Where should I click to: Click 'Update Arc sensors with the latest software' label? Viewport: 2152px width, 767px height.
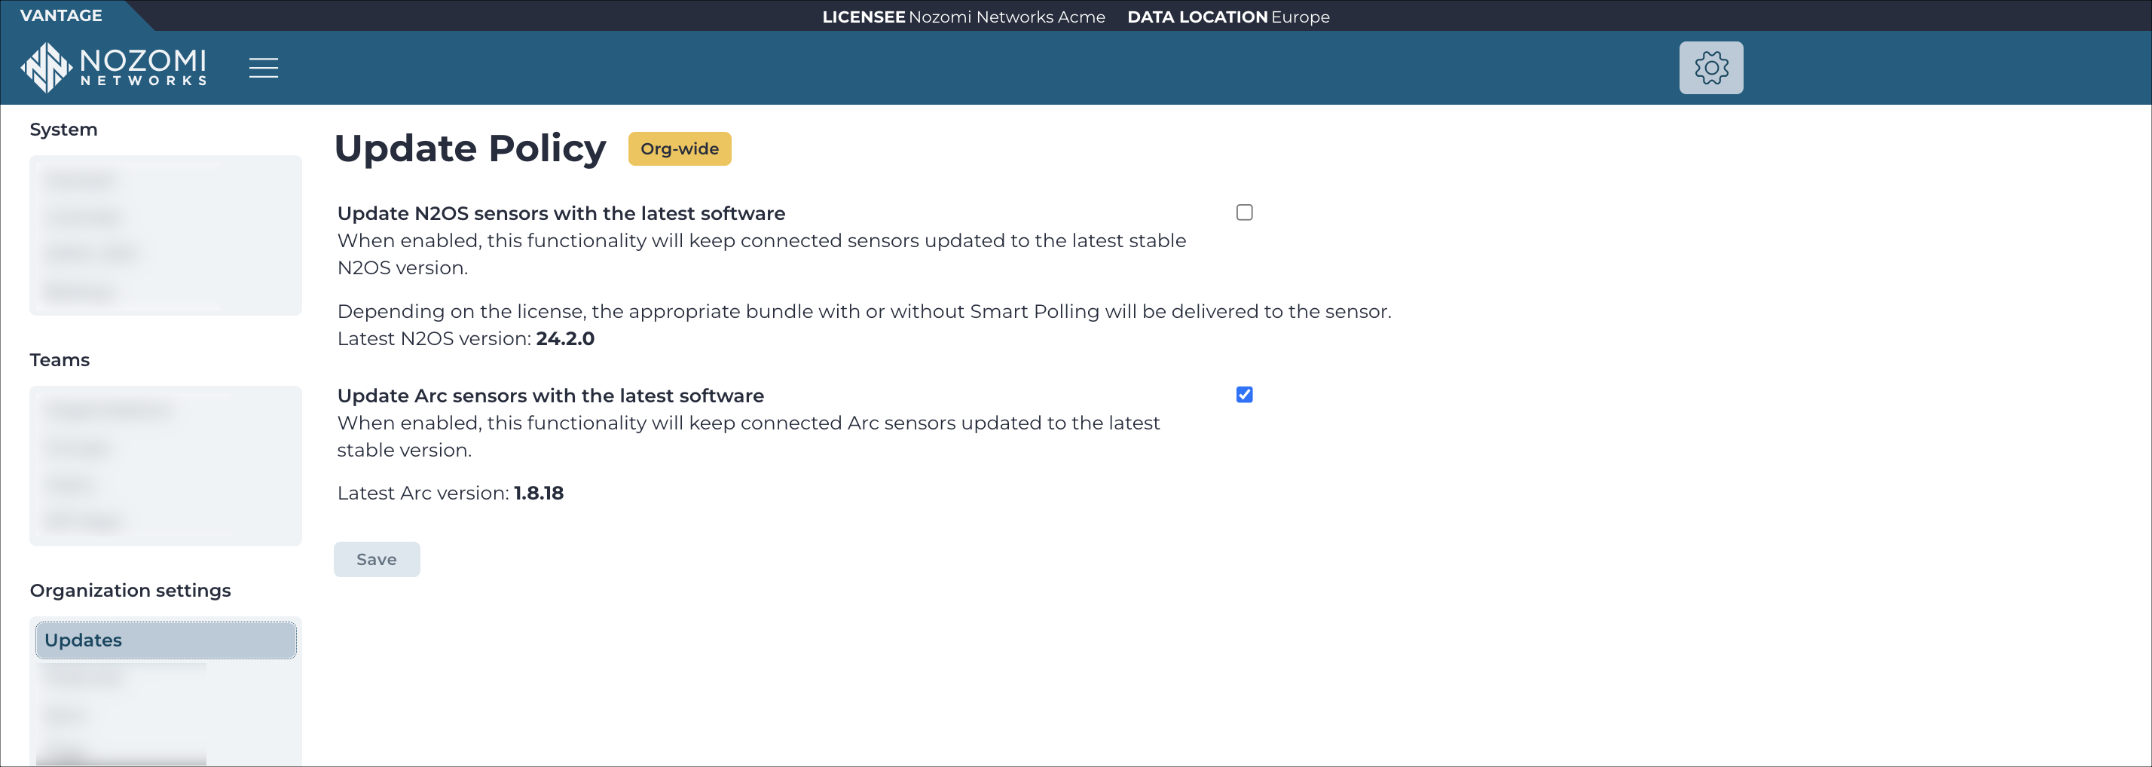tap(551, 396)
